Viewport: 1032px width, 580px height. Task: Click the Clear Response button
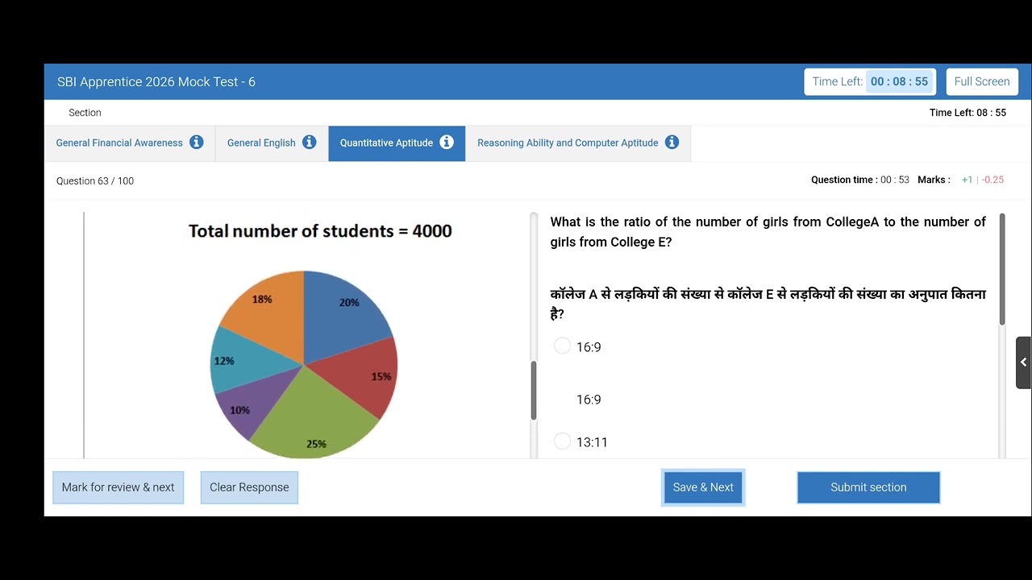coord(249,487)
